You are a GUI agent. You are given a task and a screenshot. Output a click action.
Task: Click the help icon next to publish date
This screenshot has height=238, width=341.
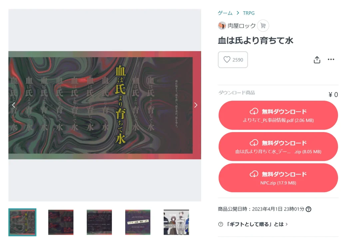308,209
